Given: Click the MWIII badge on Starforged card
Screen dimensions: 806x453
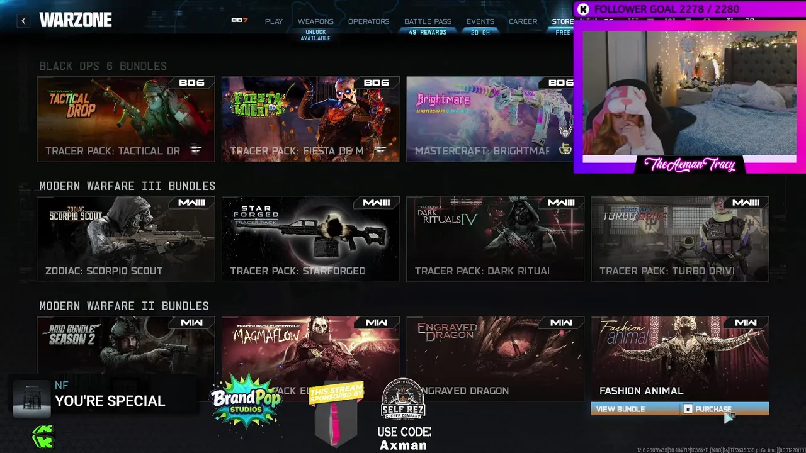Looking at the screenshot, I should click(x=376, y=203).
